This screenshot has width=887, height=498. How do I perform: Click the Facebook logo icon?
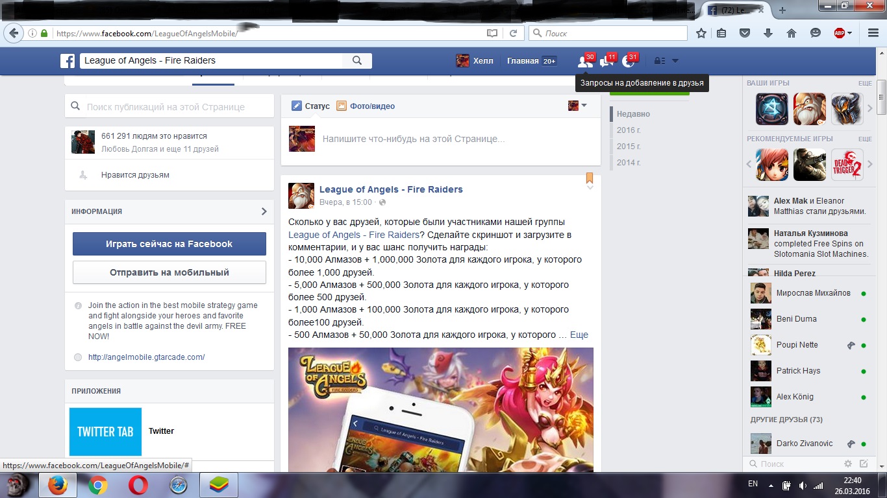[68, 61]
